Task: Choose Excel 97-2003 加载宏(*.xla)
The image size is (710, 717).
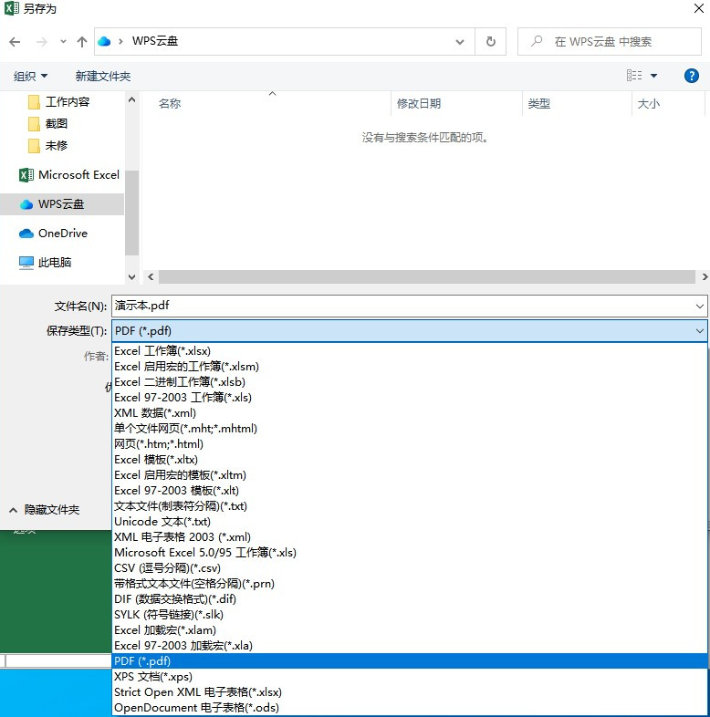Action: point(410,646)
